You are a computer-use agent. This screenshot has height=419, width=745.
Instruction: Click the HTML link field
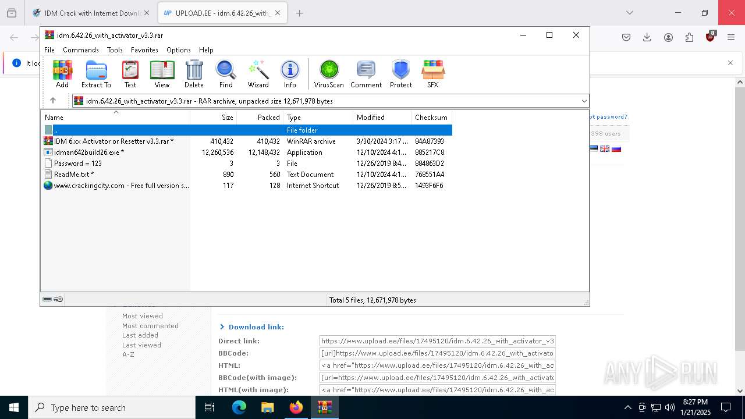click(437, 365)
